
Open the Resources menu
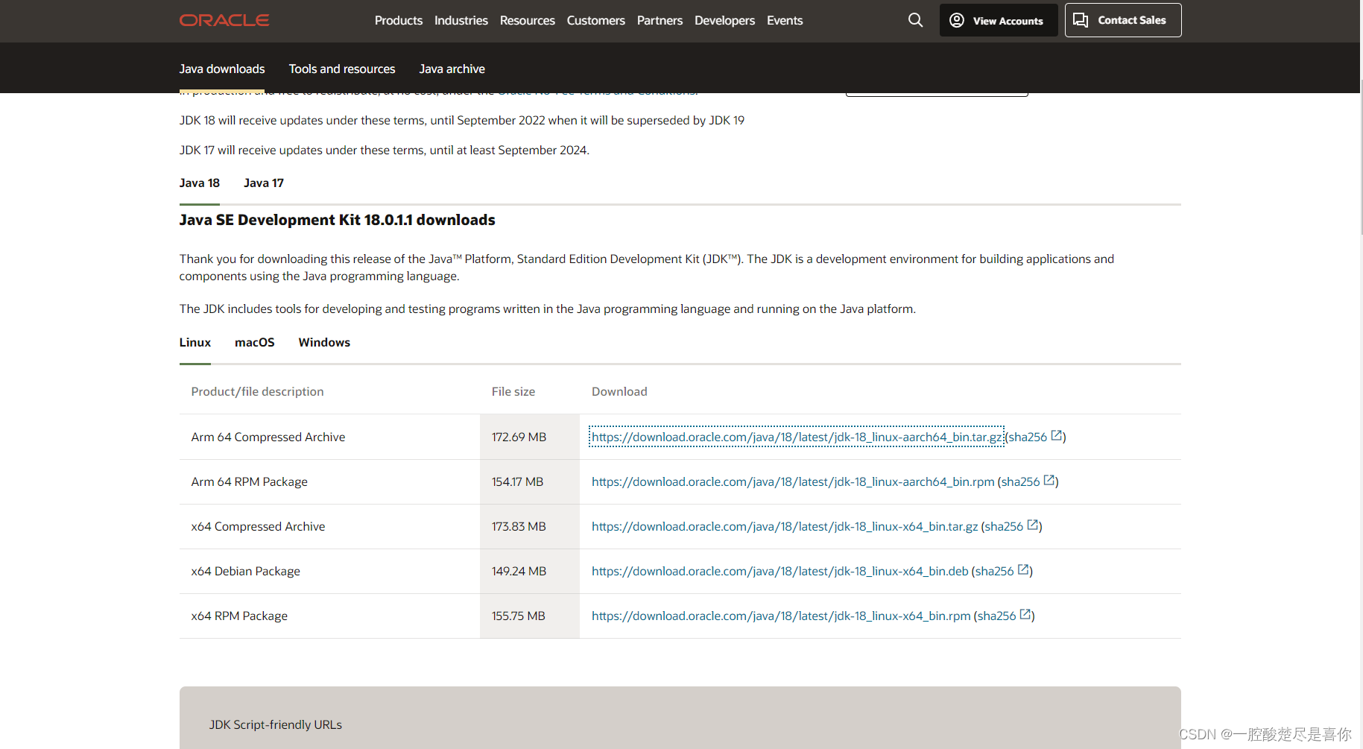(528, 20)
